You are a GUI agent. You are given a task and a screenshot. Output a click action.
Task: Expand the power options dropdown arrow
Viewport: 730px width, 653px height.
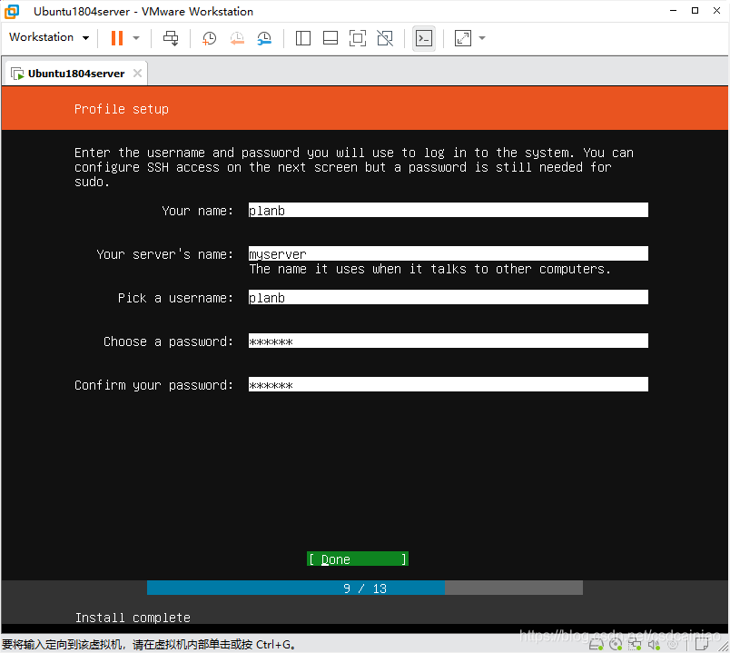[136, 38]
